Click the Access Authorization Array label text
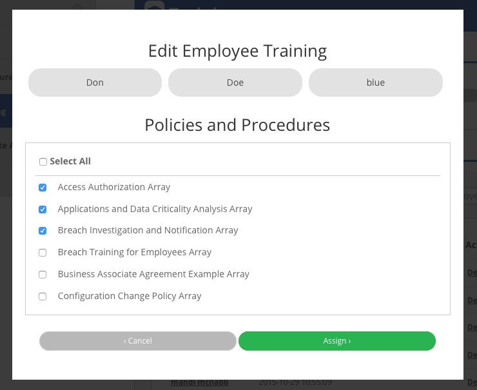The image size is (477, 390). (114, 187)
